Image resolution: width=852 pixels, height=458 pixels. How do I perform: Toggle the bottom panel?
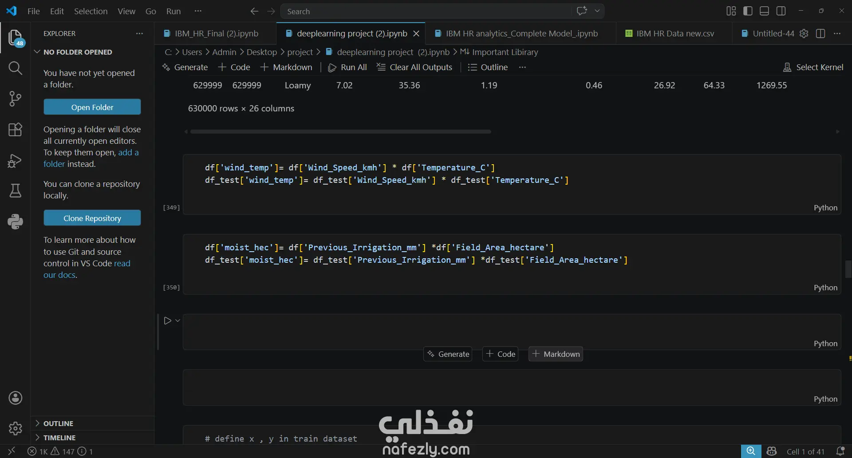765,11
